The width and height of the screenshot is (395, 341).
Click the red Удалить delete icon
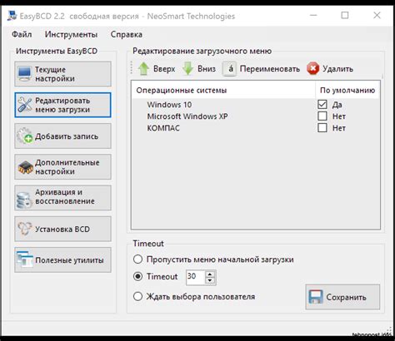click(313, 68)
